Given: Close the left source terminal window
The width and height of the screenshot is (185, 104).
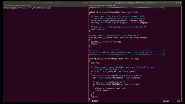Looking at the screenshot, I should pyautogui.click(x=87, y=3).
